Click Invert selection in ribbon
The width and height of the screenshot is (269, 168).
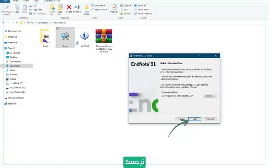pyautogui.click(x=143, y=13)
